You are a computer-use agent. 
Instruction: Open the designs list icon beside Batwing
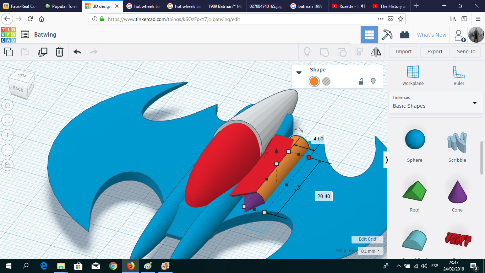pos(25,34)
